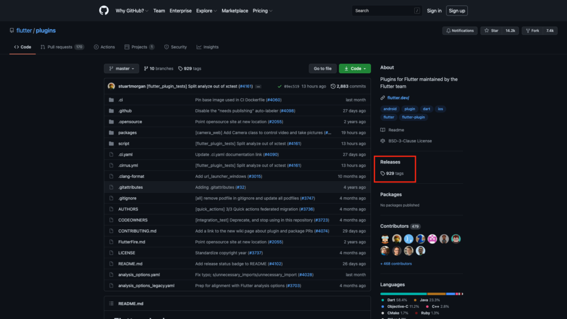Open the Marketplace nav item
The height and width of the screenshot is (319, 567).
coord(235,11)
